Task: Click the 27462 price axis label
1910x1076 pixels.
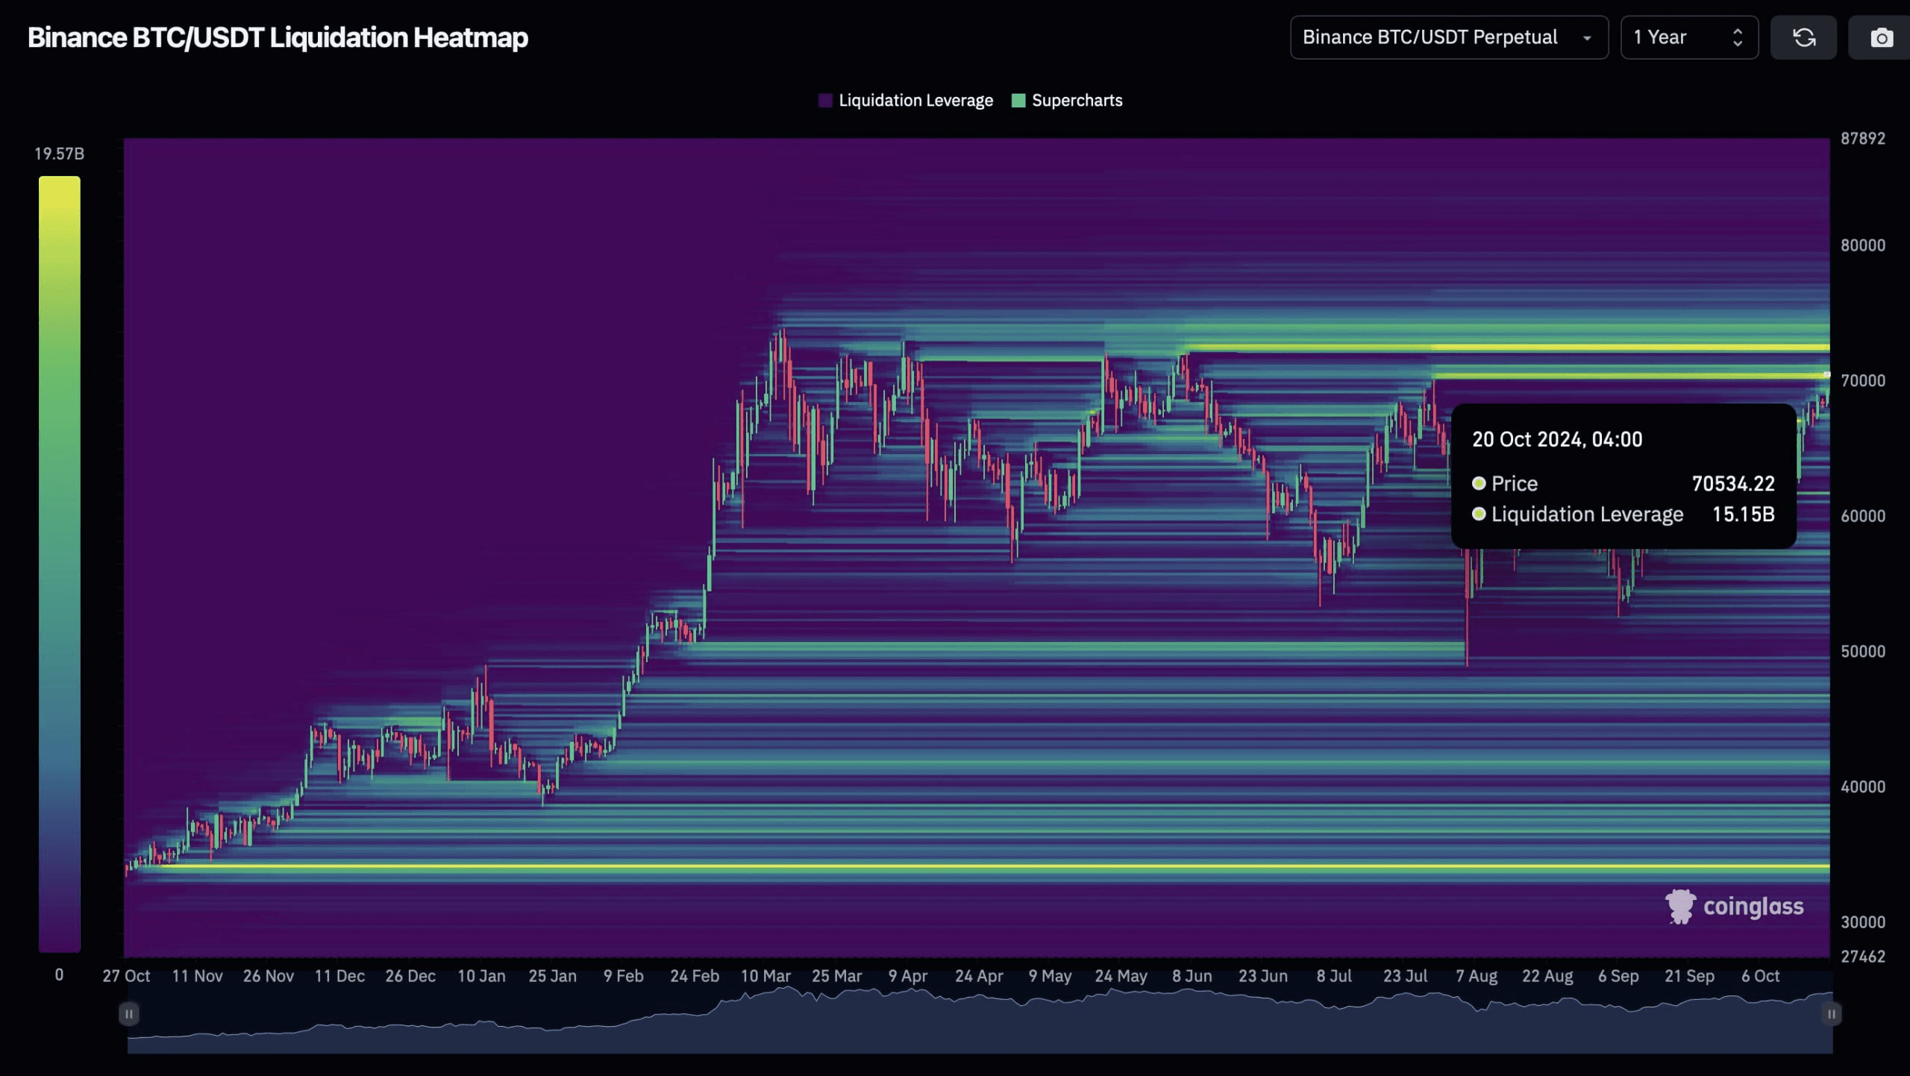Action: [1863, 957]
